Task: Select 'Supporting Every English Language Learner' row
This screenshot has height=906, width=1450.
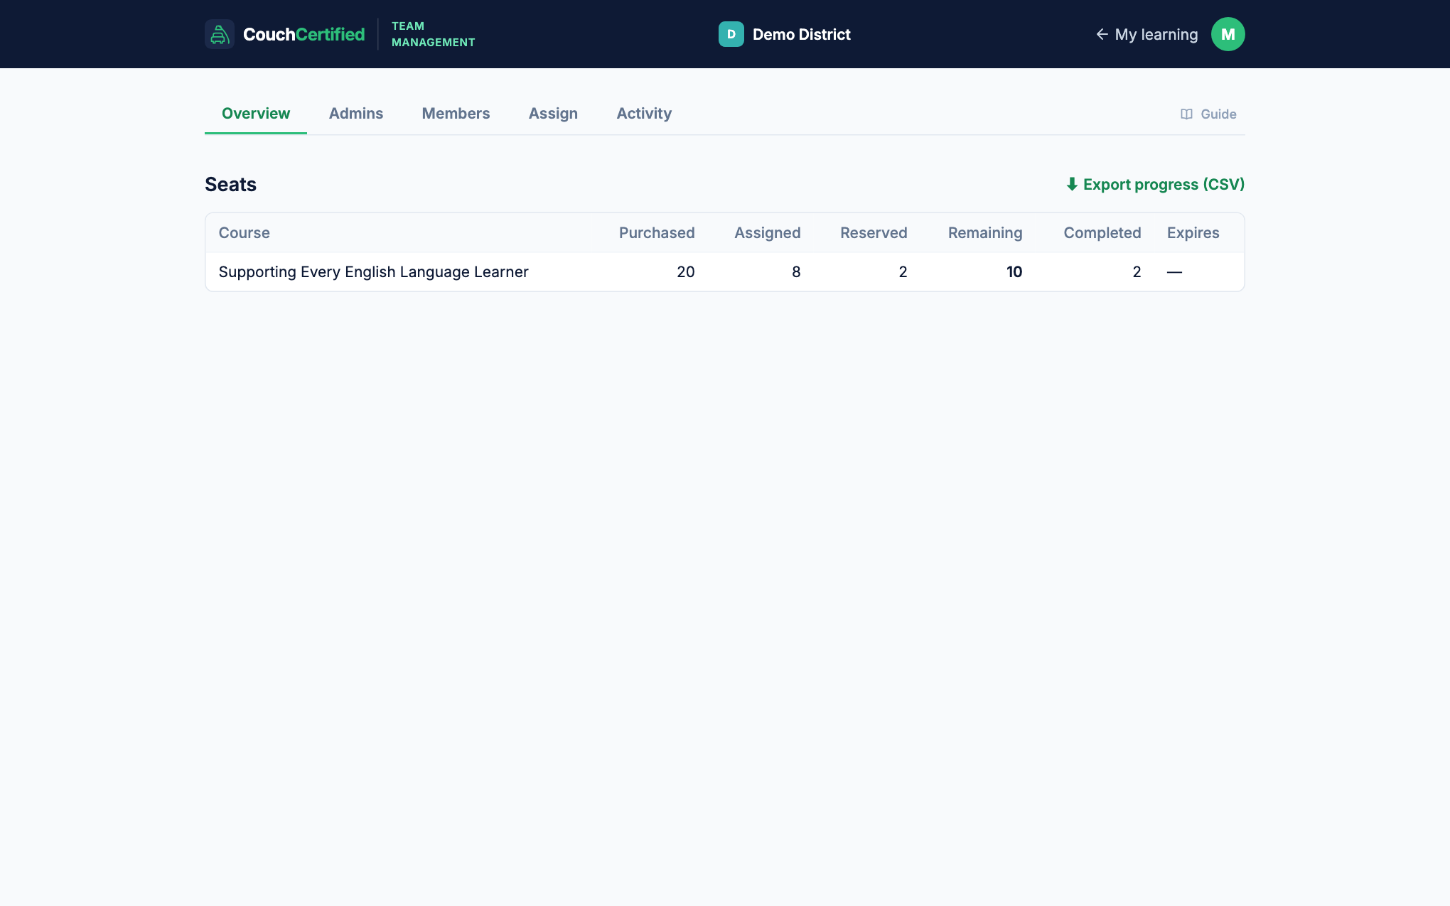Action: [x=725, y=271]
